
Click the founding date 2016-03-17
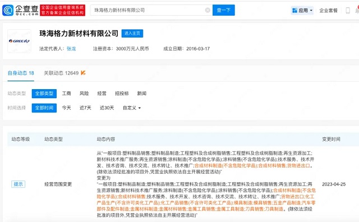coord(198,49)
